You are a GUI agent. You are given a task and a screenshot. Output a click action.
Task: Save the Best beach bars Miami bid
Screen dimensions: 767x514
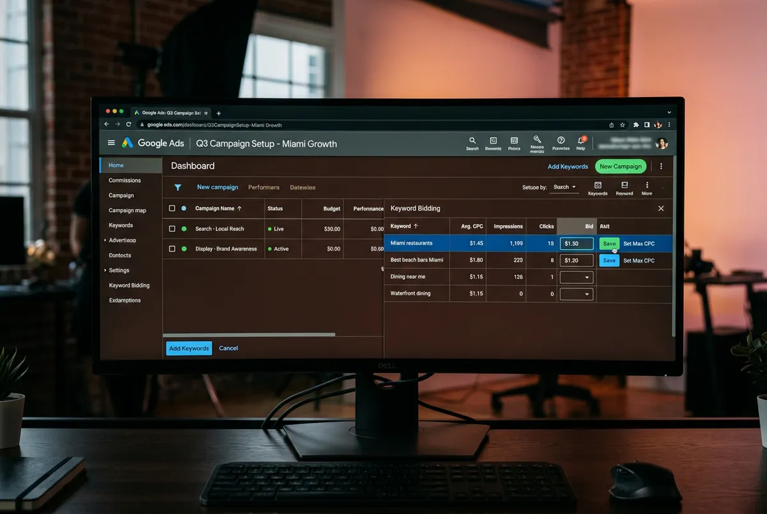pyautogui.click(x=609, y=261)
